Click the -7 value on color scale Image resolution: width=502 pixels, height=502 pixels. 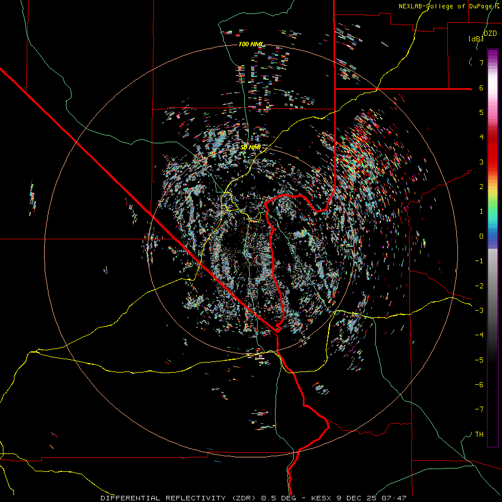click(479, 409)
